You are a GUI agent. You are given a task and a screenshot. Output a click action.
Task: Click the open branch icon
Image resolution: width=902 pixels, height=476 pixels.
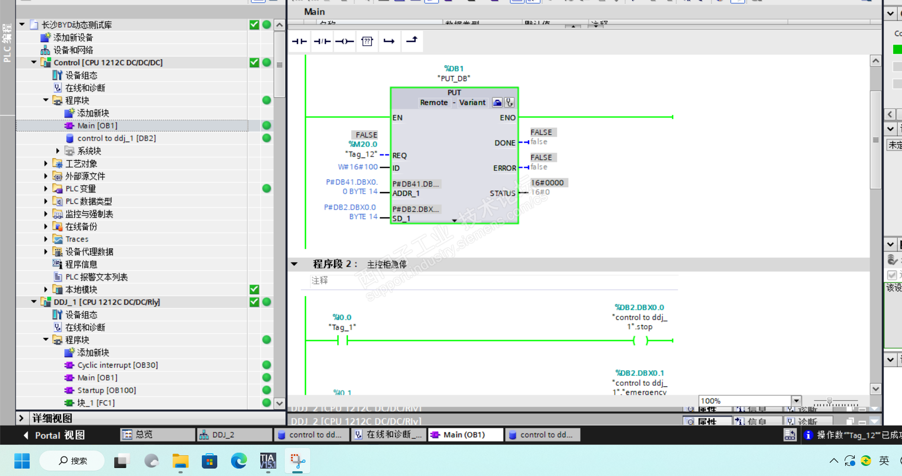point(389,41)
